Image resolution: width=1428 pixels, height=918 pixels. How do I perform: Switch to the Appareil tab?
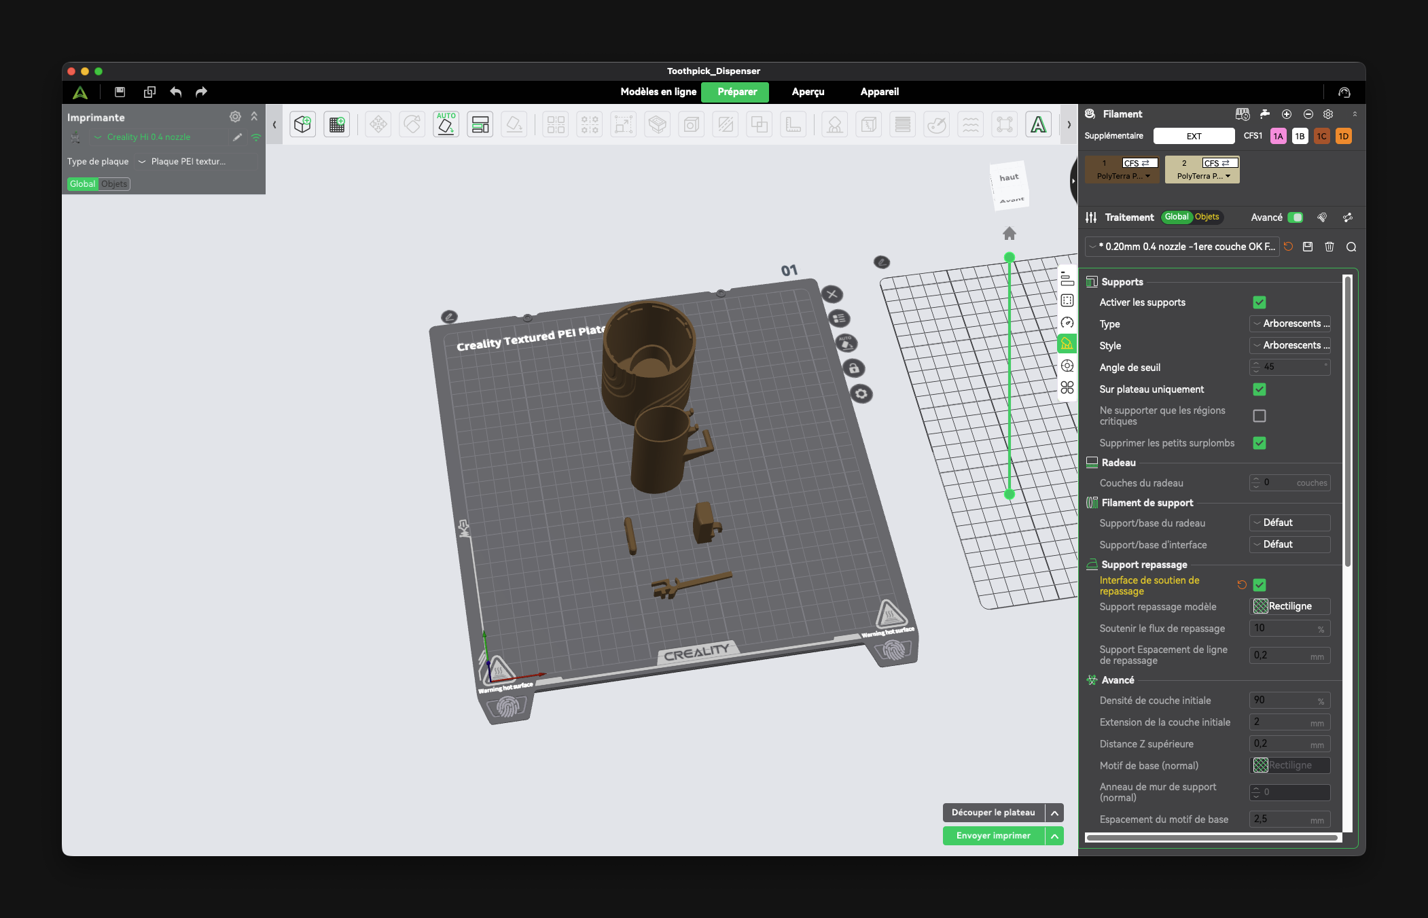[879, 92]
